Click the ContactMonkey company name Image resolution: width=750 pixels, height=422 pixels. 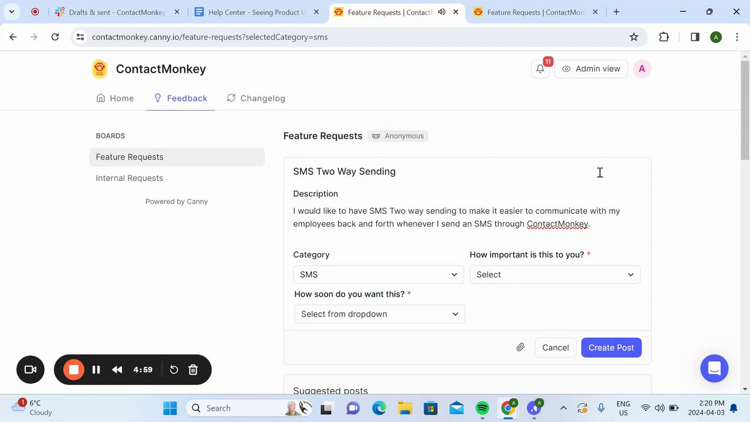click(x=161, y=69)
